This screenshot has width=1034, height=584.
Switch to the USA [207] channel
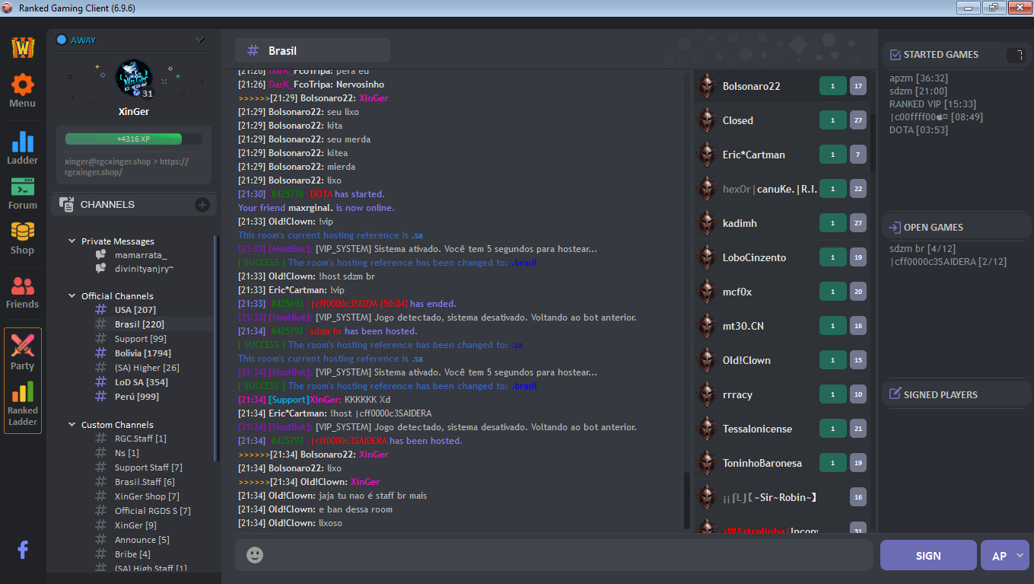135,310
